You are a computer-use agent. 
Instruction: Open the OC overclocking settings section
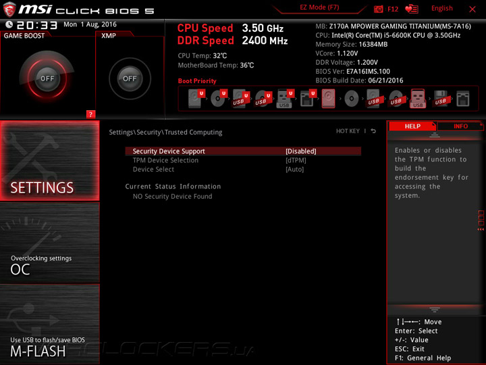tap(50, 243)
